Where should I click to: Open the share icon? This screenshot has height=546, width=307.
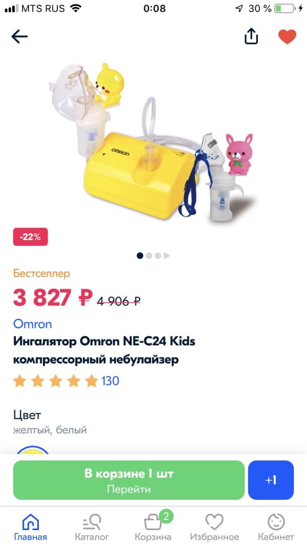[251, 36]
